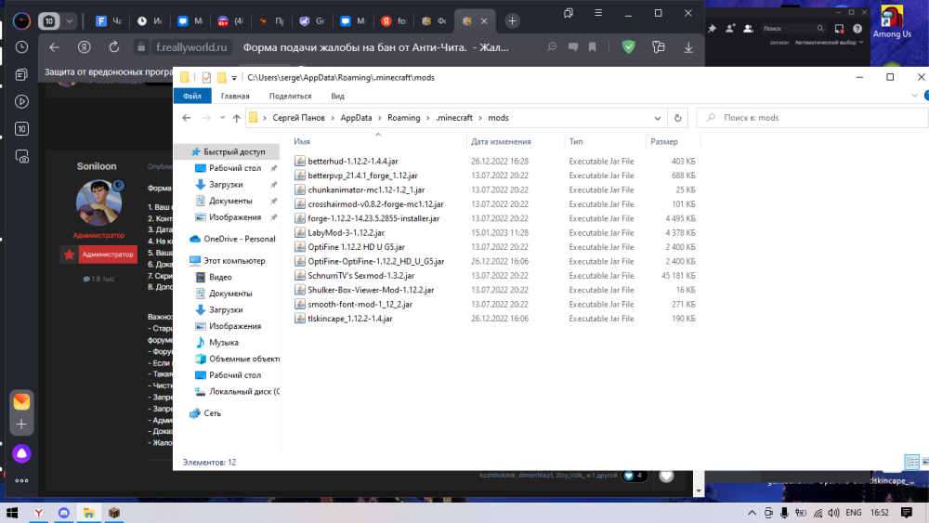Select Shulker-Box-Viewer-Mod-1.12.2.jar file

tap(371, 290)
